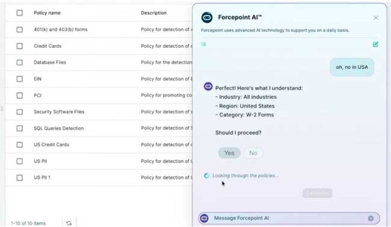Refresh the policy list
Viewport: 391px width, 227px height.
pos(69,223)
